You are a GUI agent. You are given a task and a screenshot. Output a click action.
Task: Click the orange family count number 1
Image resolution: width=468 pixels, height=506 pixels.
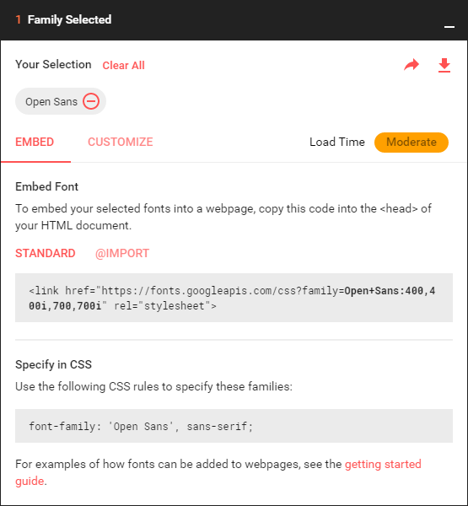19,19
